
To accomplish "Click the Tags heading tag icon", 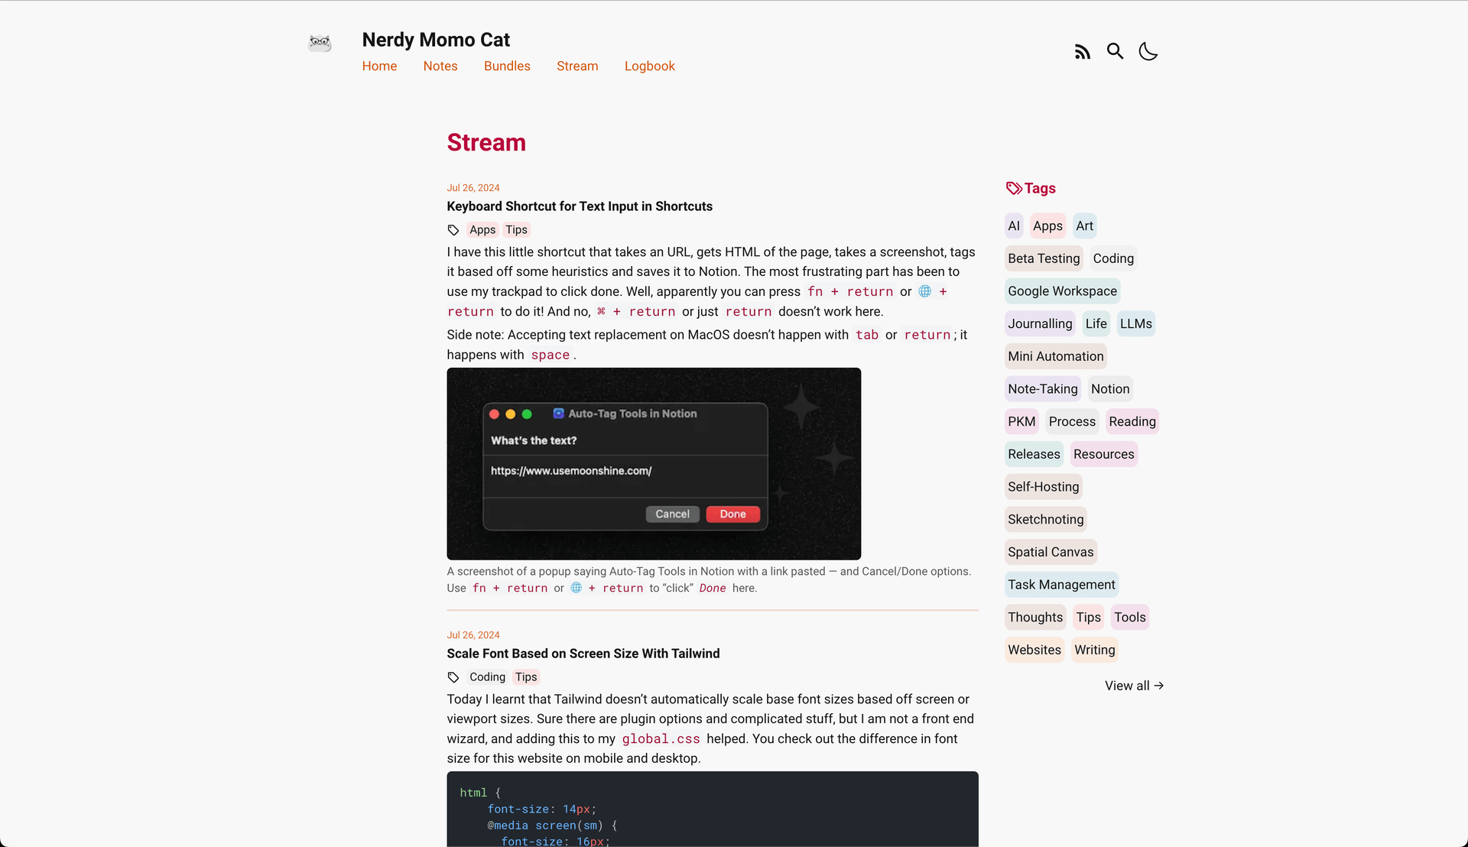I will tap(1014, 188).
